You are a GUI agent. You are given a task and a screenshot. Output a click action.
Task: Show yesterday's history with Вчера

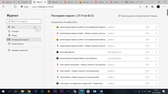(24, 36)
